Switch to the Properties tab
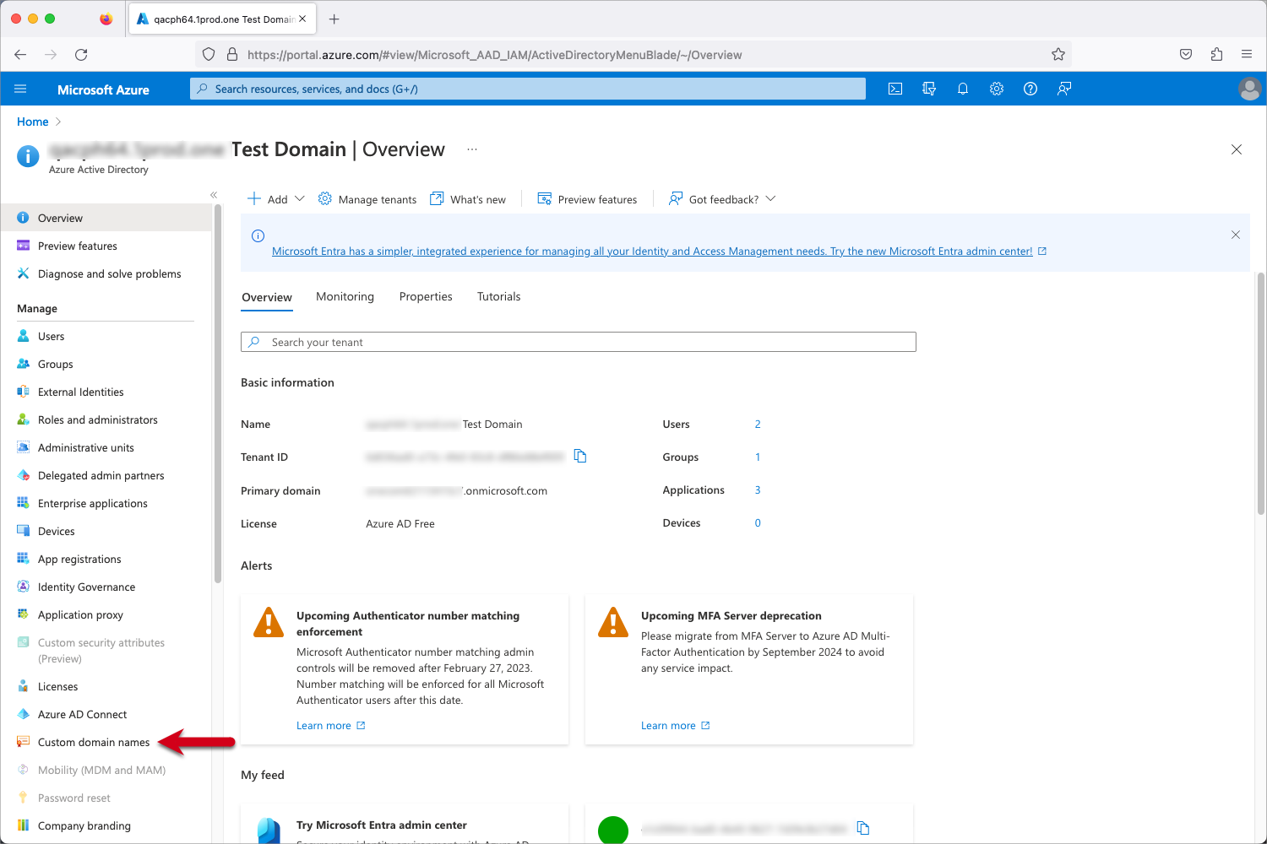 click(x=426, y=297)
